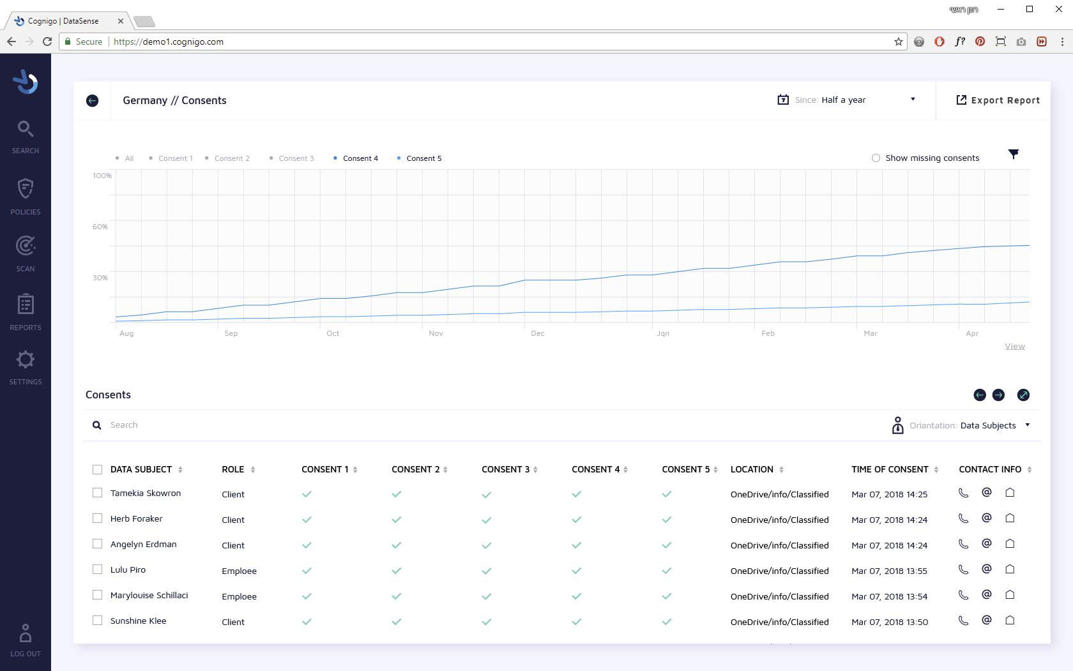
Task: Expand the Consents table fullscreen
Action: point(1023,395)
